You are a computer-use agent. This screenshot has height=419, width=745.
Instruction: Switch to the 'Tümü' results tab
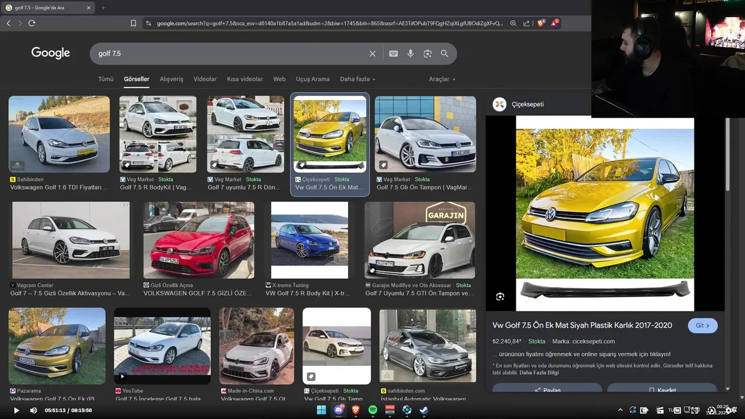coord(106,79)
